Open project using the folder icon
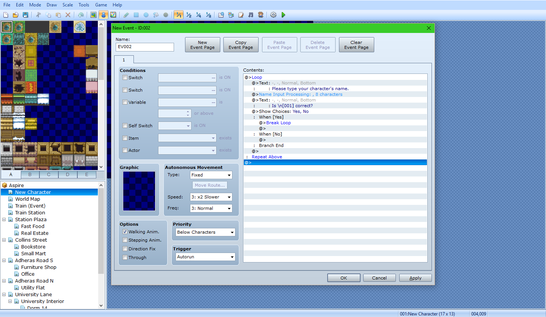 tap(16, 15)
